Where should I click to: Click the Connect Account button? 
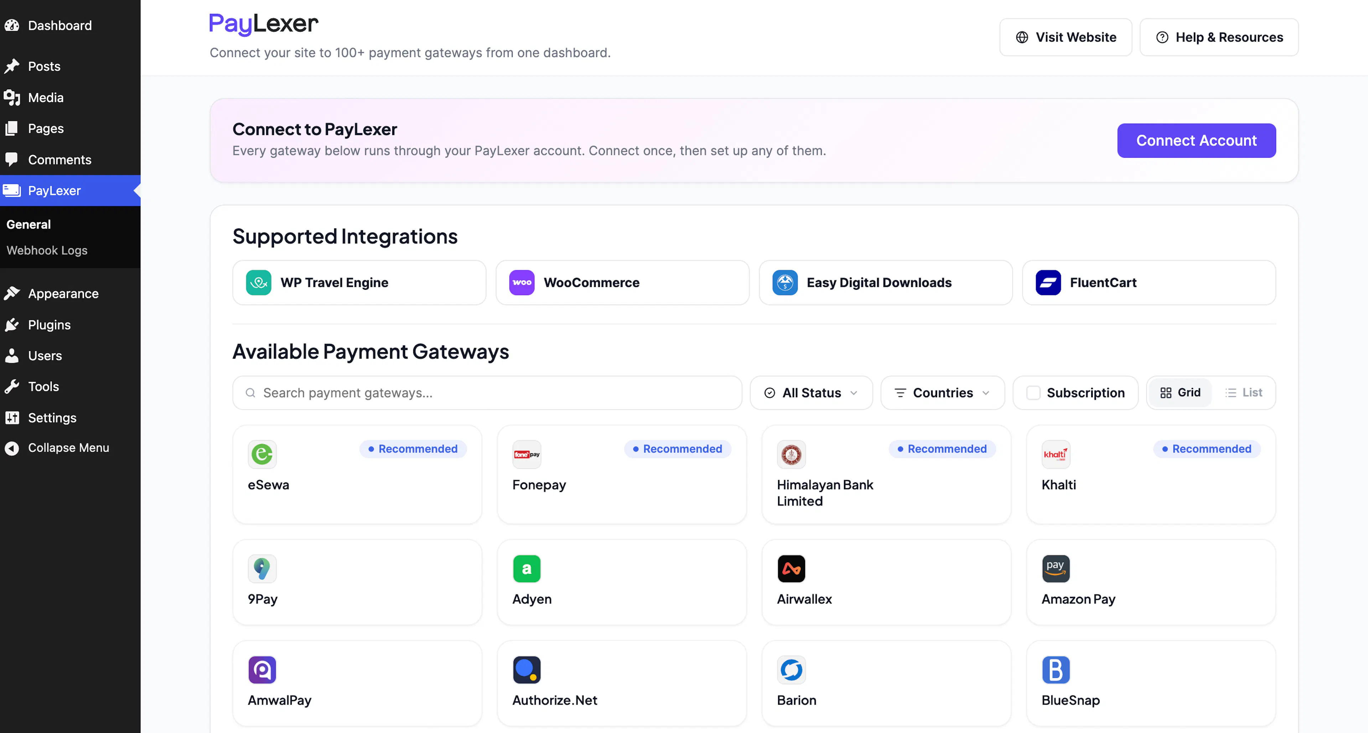[1196, 141]
